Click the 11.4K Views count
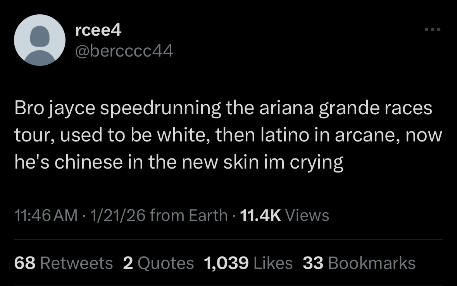Screen dimensions: 457x286 point(285,215)
